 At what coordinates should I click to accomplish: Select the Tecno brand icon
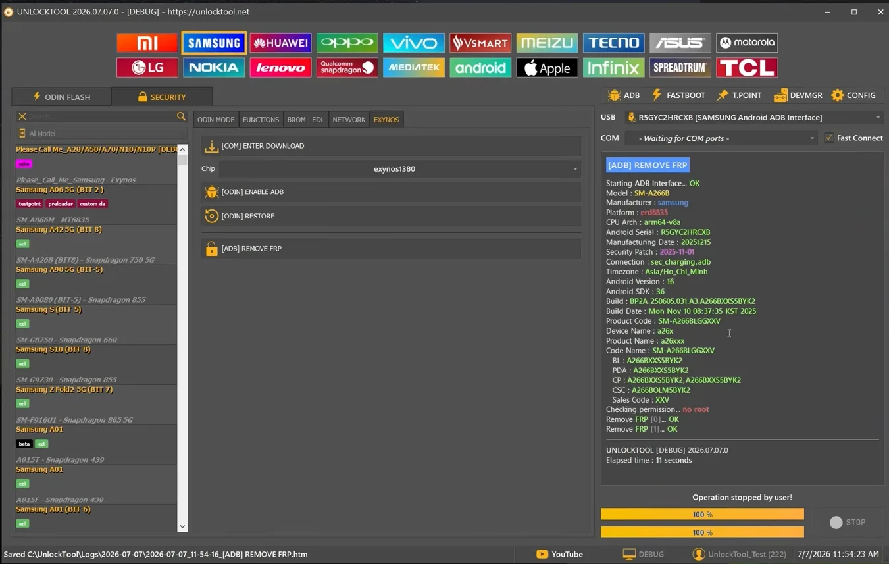pos(613,43)
